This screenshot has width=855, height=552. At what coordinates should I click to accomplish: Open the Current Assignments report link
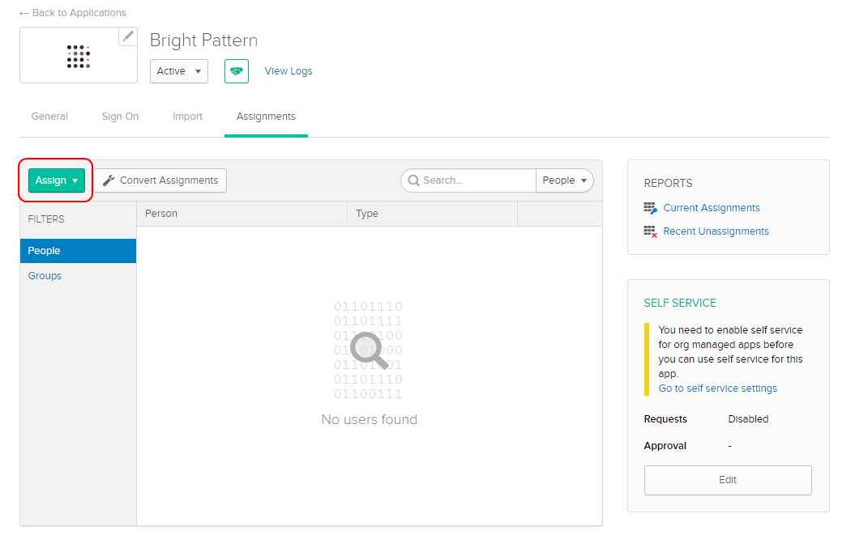pyautogui.click(x=711, y=208)
